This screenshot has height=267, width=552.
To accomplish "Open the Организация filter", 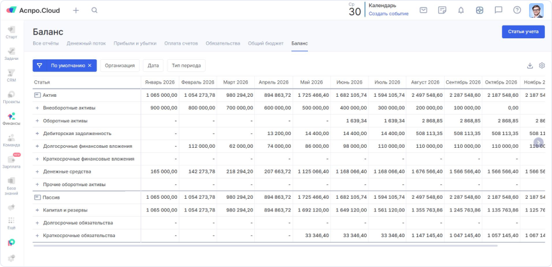I will pyautogui.click(x=120, y=66).
